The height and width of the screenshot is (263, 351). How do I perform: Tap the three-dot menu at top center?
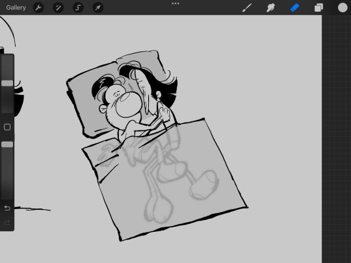click(x=175, y=3)
